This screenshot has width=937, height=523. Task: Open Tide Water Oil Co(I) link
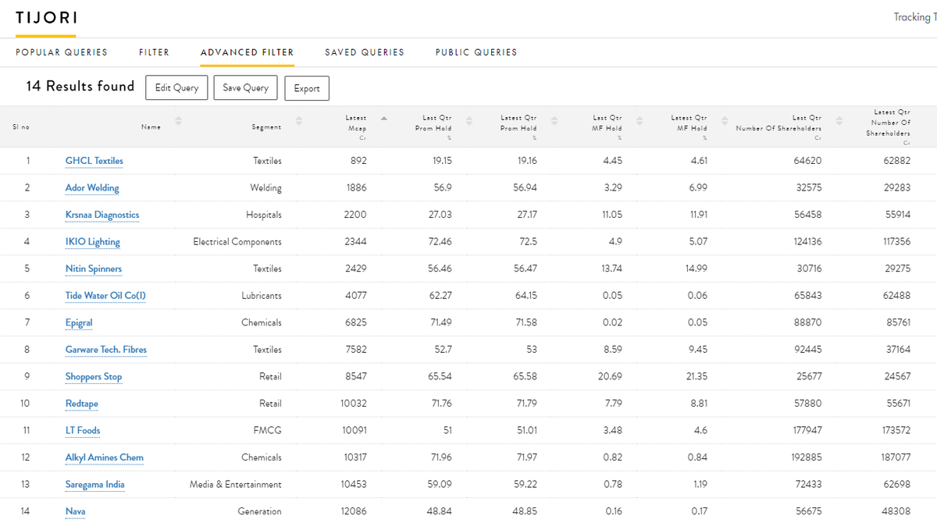point(105,296)
